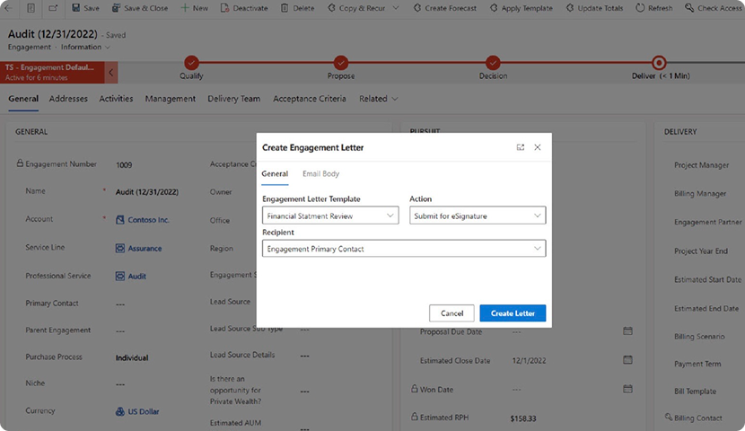Expand the Recipient dropdown
The width and height of the screenshot is (745, 431).
[x=537, y=248]
